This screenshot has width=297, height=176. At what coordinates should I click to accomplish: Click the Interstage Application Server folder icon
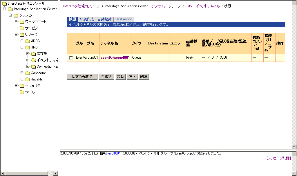(x=10, y=9)
